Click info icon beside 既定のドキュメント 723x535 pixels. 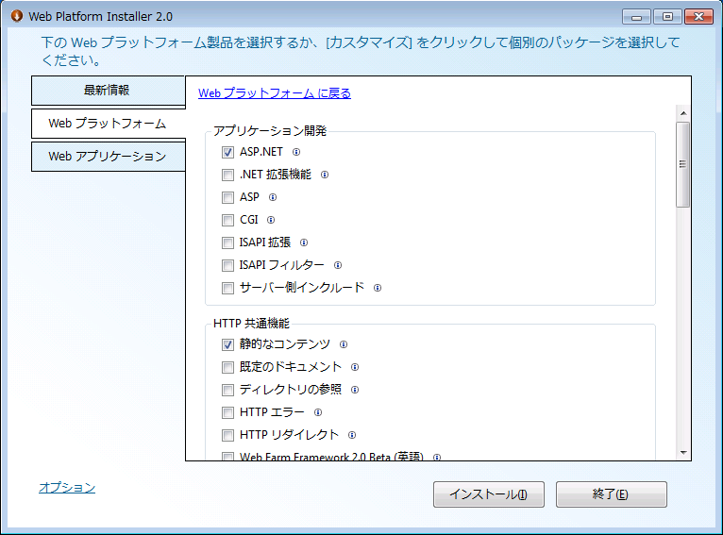(x=355, y=367)
